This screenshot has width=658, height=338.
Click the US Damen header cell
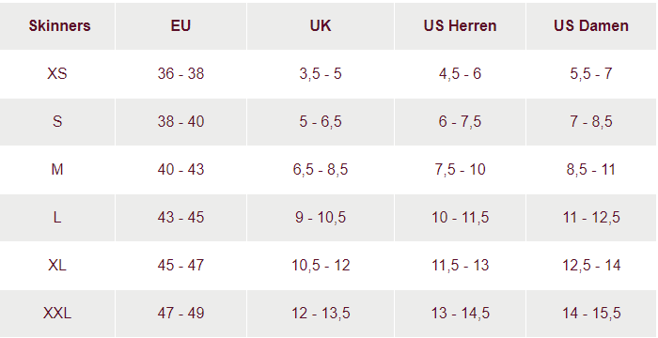[x=591, y=25]
